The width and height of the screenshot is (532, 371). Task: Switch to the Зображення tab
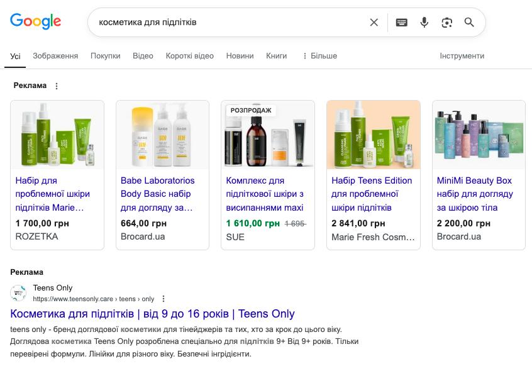coord(55,56)
